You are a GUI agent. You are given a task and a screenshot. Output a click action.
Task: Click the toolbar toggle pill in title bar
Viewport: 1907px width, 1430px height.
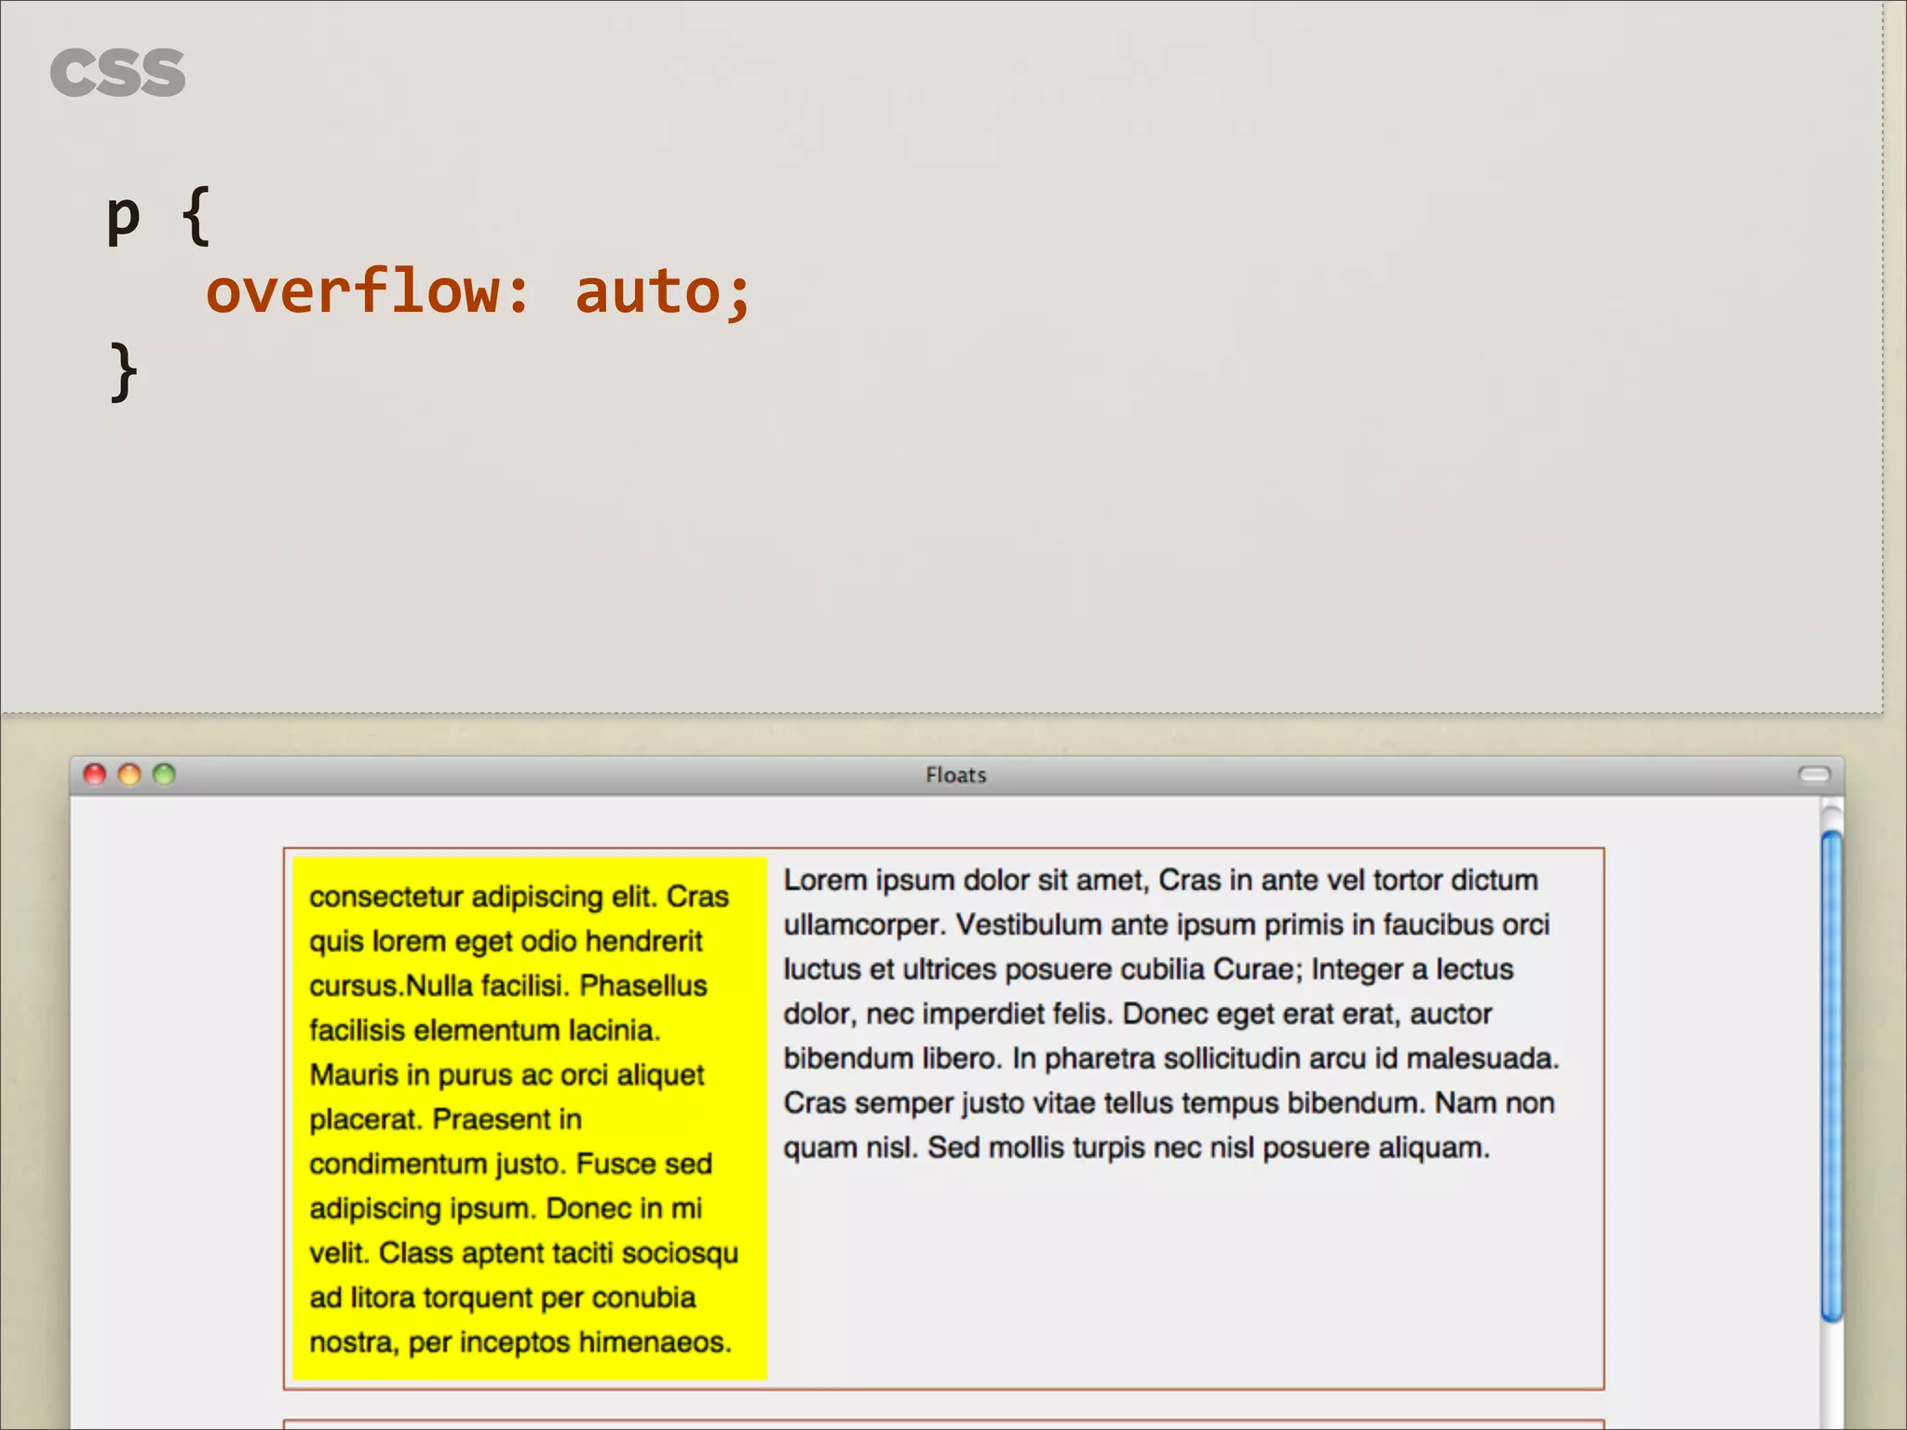tap(1814, 775)
